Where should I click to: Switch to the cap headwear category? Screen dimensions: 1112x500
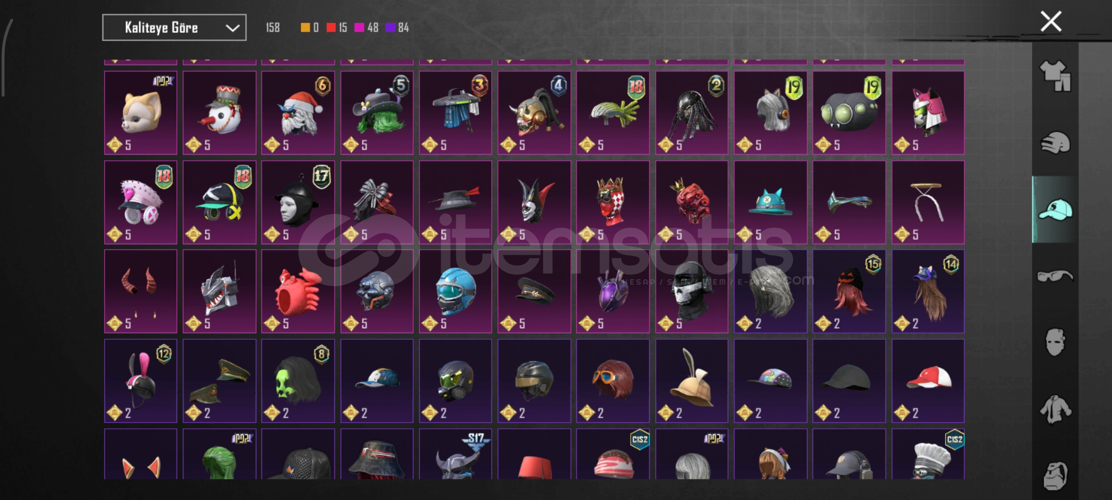tap(1055, 210)
